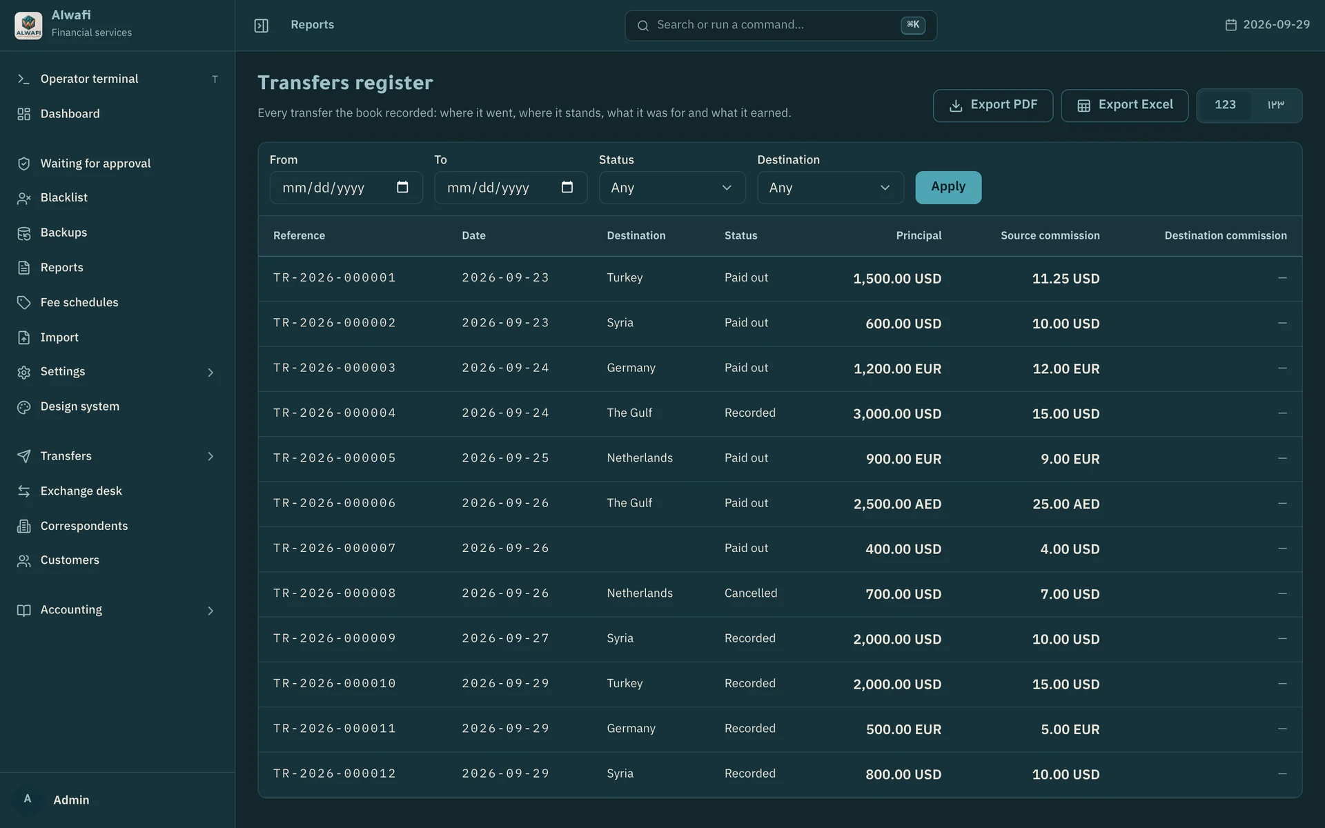
Task: Expand the Transfers submenu chevron
Action: coord(210,457)
